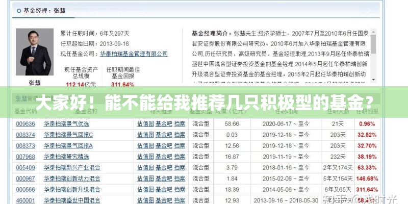Open 基金吧 for 华泰柏瑞景气回报C
The image size is (408, 204).
pyautogui.click(x=164, y=135)
